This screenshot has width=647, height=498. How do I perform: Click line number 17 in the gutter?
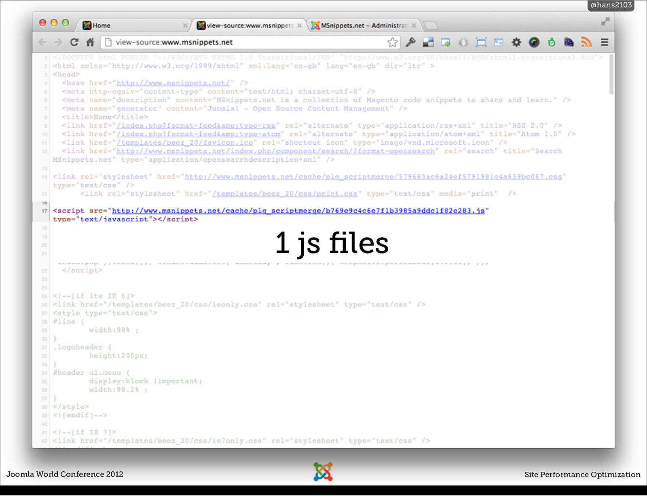[44, 211]
